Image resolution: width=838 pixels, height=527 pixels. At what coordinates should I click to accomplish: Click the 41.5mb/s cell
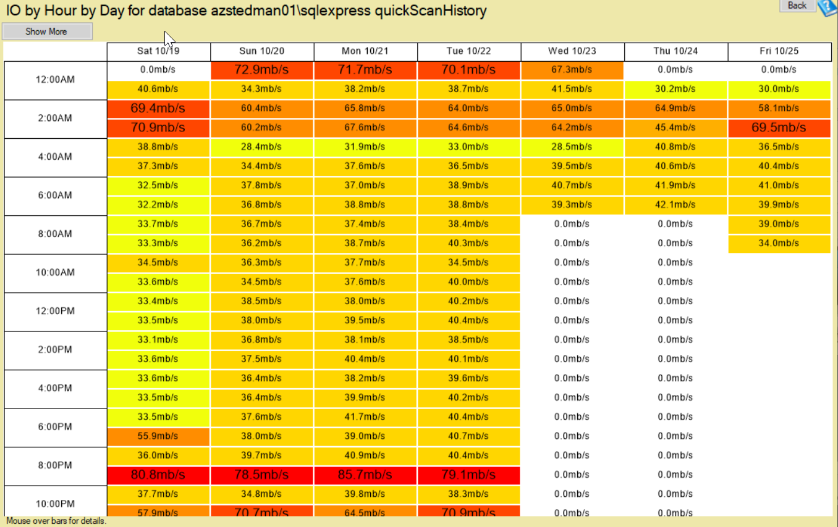(x=572, y=89)
